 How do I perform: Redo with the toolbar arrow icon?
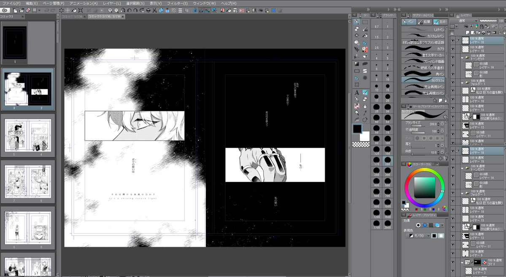point(53,10)
